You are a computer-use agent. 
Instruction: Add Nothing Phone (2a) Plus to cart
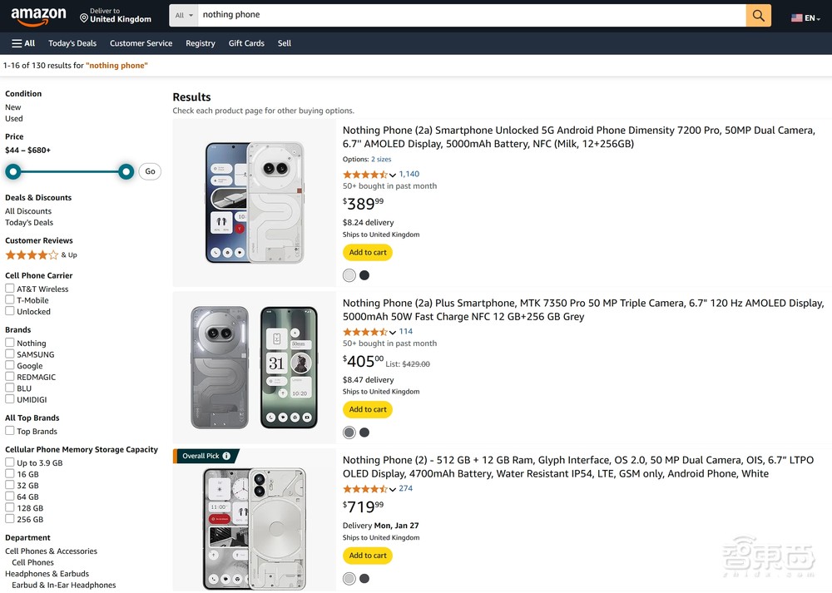click(x=368, y=409)
